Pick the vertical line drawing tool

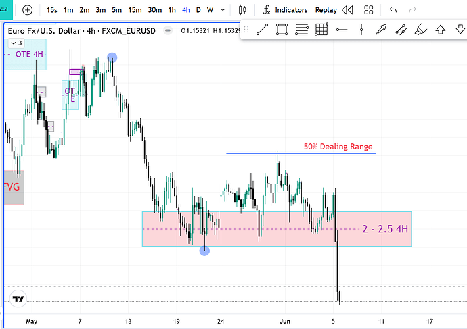pyautogui.click(x=361, y=30)
